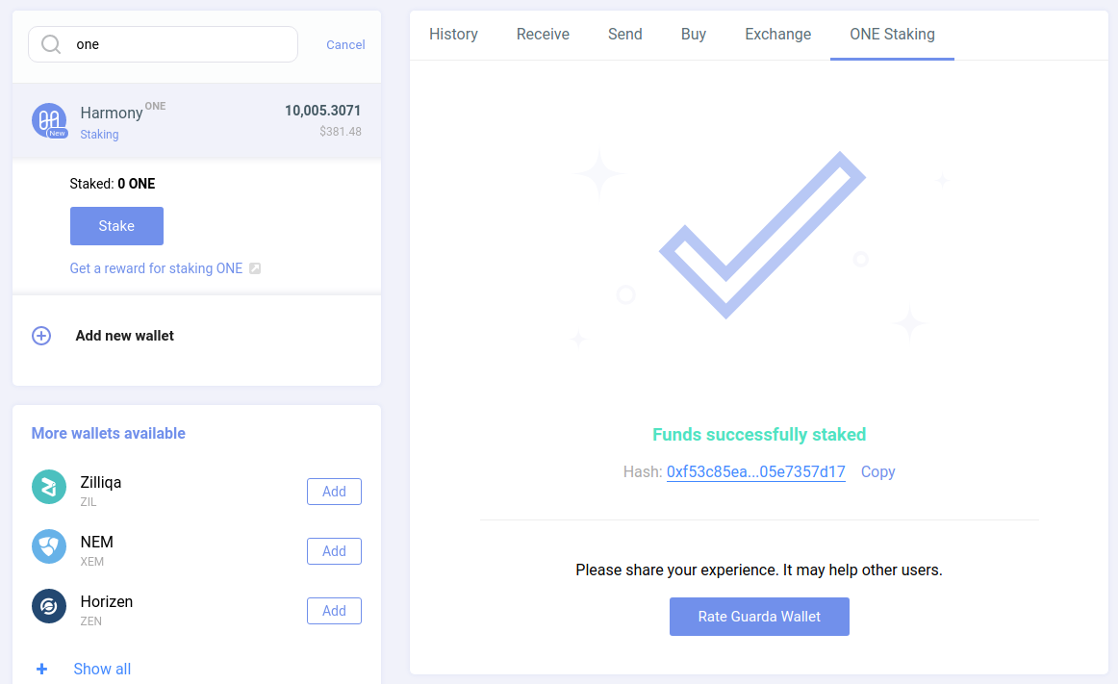Select the Harmony wallet name

tap(112, 113)
